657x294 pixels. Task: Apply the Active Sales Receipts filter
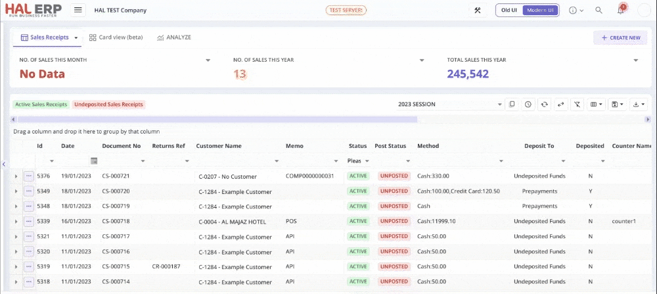(41, 105)
